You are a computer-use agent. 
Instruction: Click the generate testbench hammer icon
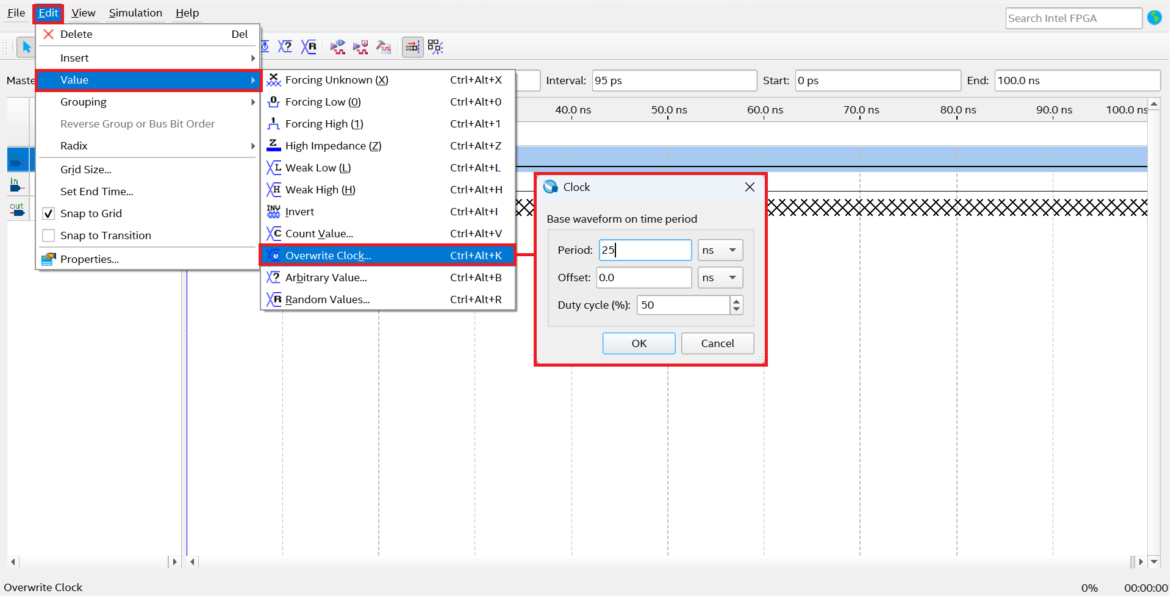coord(384,47)
